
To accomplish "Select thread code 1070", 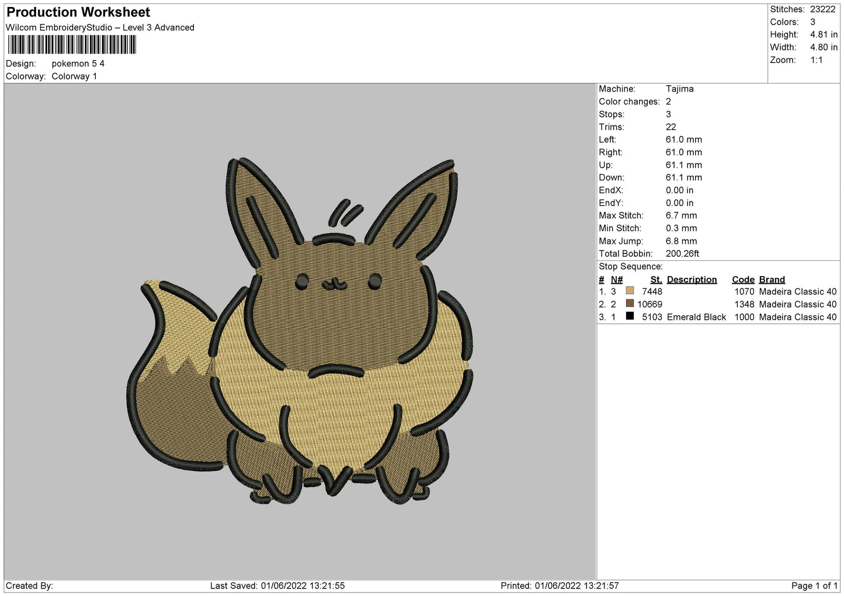I will point(744,292).
